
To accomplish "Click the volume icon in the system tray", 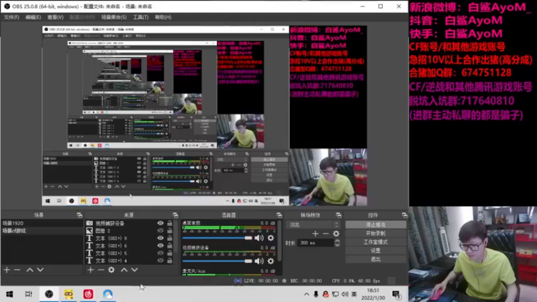I will [344, 294].
